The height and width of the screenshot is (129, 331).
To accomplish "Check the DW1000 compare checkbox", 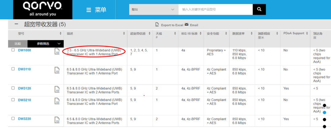I will (x=13, y=50).
